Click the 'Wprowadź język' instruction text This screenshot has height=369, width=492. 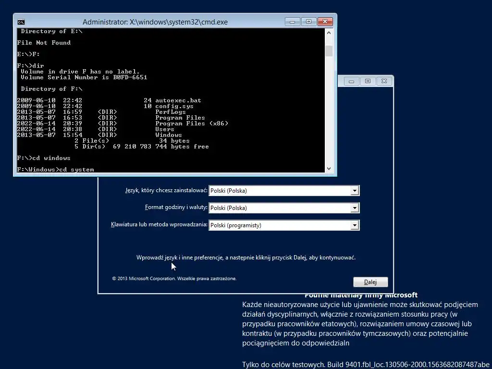pyautogui.click(x=246, y=258)
